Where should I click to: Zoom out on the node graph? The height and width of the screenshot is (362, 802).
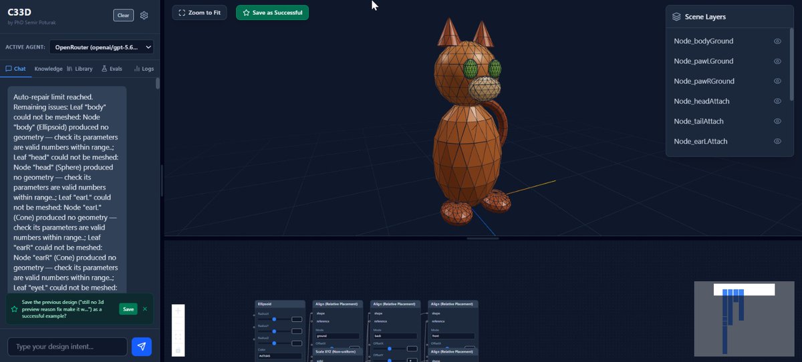[x=178, y=324]
